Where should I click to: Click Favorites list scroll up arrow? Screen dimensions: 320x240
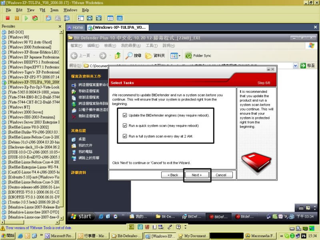coord(61,32)
